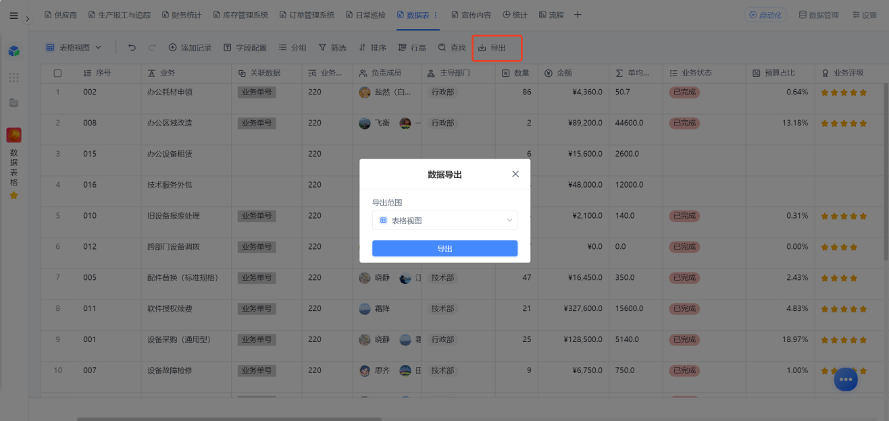
Task: Open the folder icon in the sidebar
Action: (x=14, y=103)
